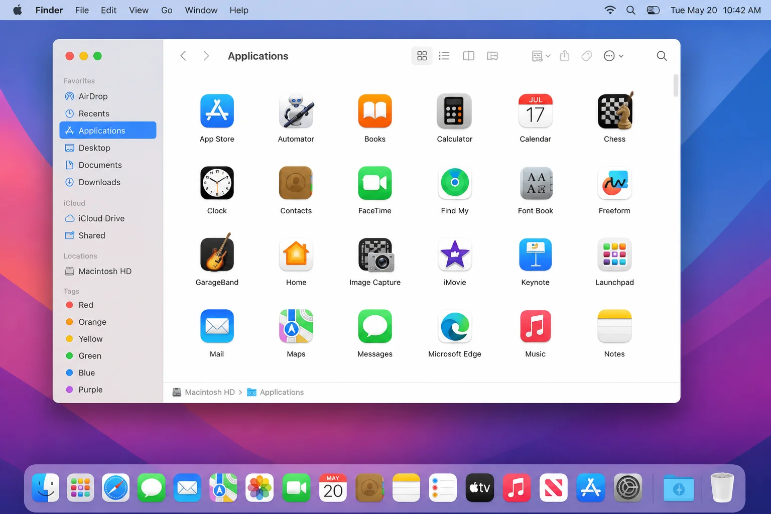Open the App Store application icon in Finder
771x514 pixels.
217,111
